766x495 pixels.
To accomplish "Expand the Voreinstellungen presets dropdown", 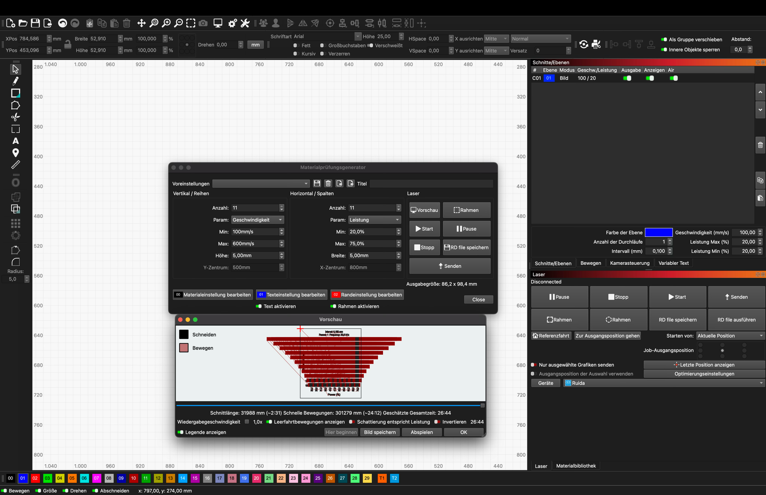I will (x=261, y=184).
